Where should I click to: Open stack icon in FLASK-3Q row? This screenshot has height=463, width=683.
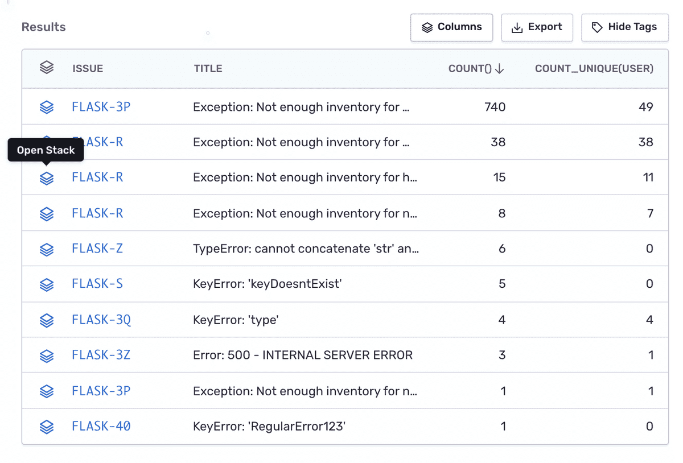click(x=47, y=320)
